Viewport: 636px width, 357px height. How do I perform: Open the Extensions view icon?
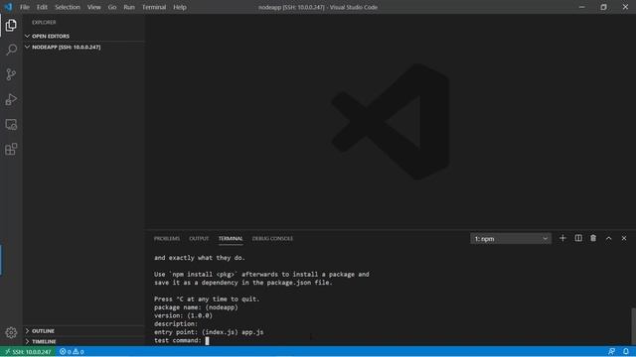coord(11,149)
